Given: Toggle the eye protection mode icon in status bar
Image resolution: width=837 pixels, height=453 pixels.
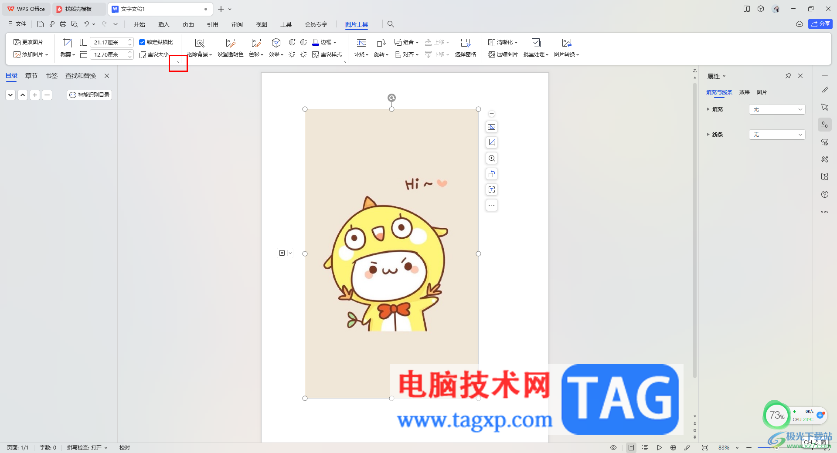Looking at the screenshot, I should coord(613,447).
